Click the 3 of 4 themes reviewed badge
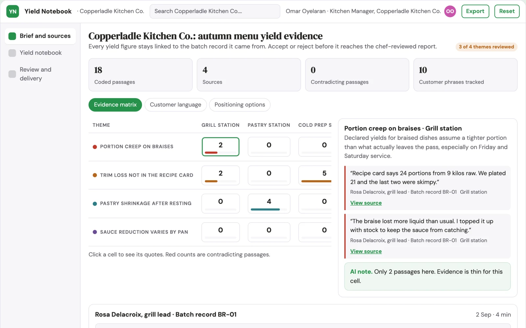Image resolution: width=526 pixels, height=328 pixels. tap(486, 47)
